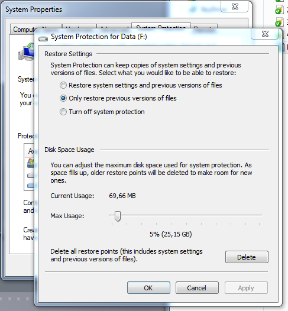
Task: Click the green checkmark file icon at top right
Action: coord(280,9)
